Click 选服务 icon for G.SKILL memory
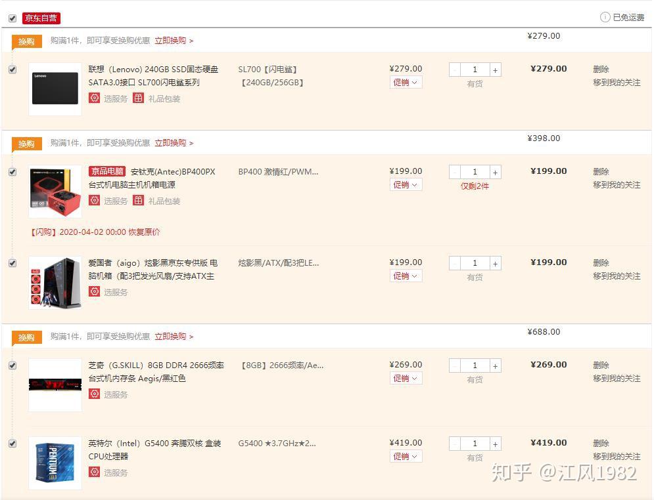The height and width of the screenshot is (500, 654). coord(94,394)
